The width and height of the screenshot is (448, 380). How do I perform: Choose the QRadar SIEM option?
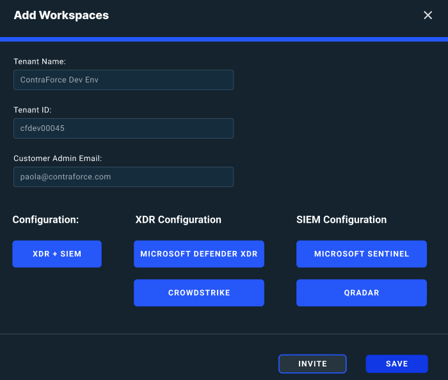pyautogui.click(x=361, y=293)
